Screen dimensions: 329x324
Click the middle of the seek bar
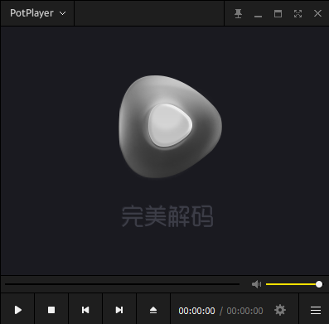(x=122, y=284)
